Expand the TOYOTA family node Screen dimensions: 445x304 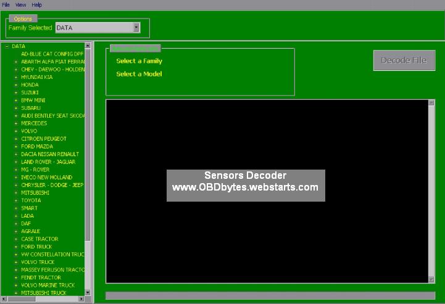16,200
